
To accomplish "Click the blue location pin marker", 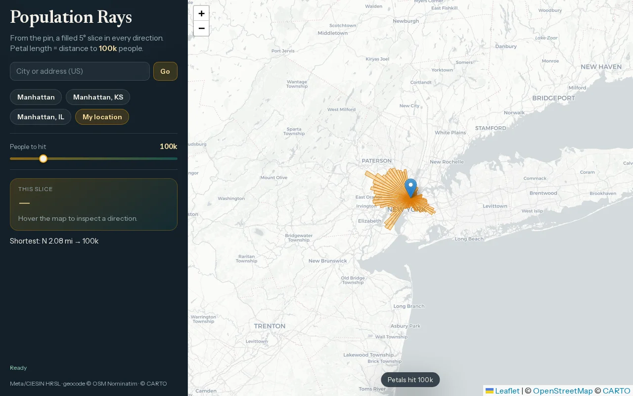I will 410,188.
